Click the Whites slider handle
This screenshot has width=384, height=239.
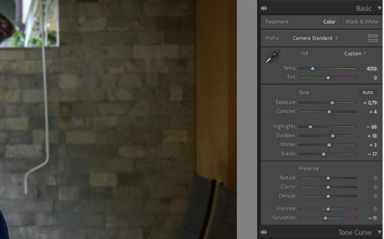329,145
